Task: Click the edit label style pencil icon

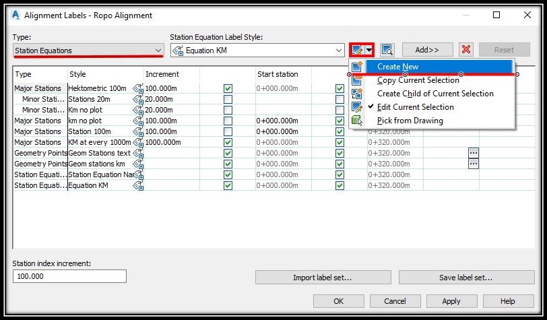Action: click(357, 51)
